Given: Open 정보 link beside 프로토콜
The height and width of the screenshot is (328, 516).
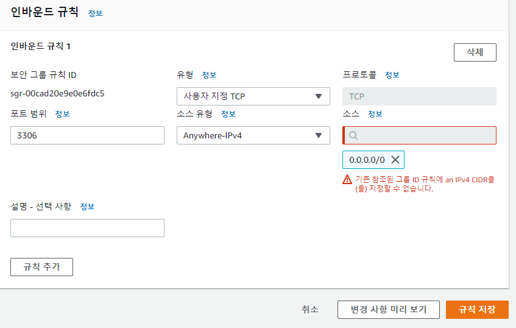Looking at the screenshot, I should coord(392,75).
